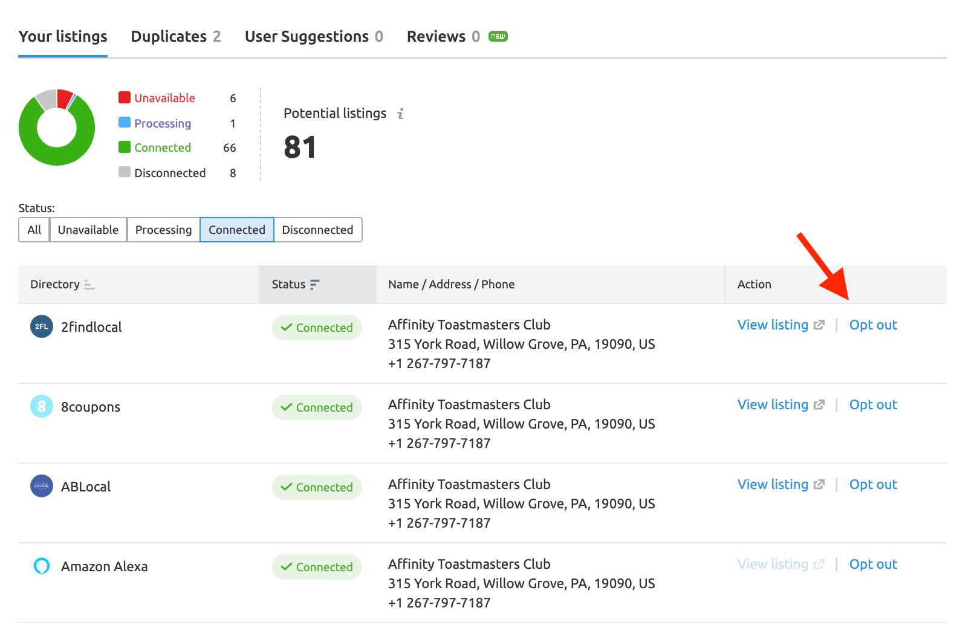Open View listing for 2findlocal
Screen dimensions: 954x625
point(773,325)
